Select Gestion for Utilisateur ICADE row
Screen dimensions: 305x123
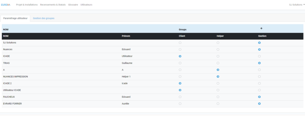click(259, 90)
